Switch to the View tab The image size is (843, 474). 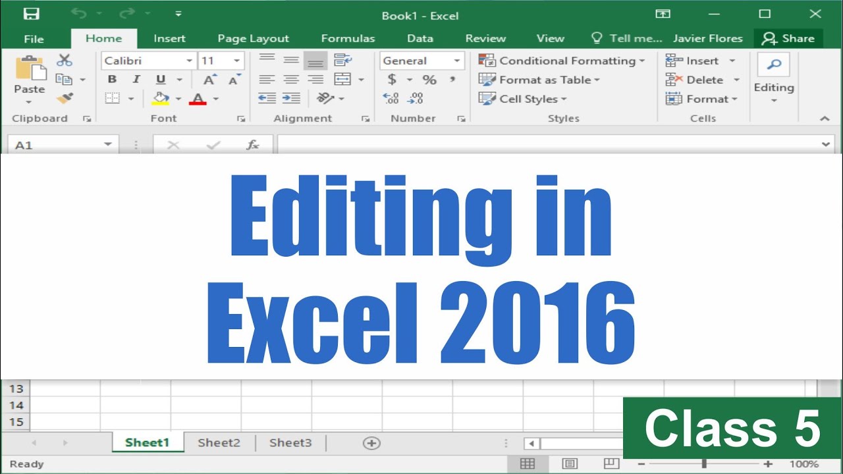point(550,38)
